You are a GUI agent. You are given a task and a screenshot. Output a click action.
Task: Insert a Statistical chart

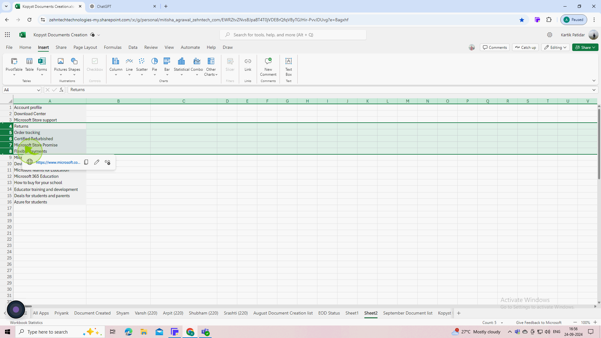[182, 66]
